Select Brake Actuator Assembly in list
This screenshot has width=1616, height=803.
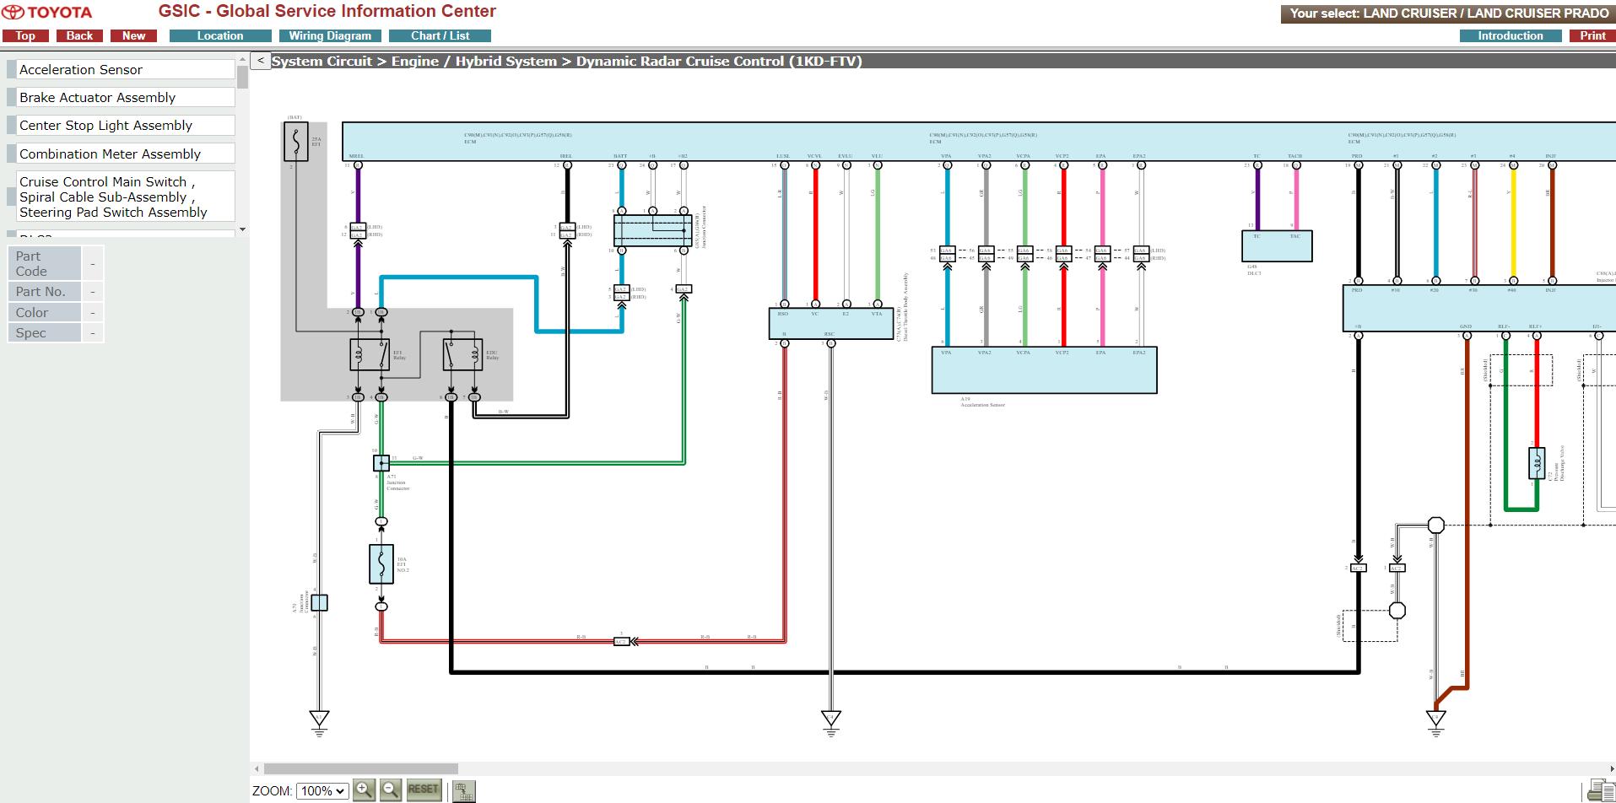click(126, 98)
